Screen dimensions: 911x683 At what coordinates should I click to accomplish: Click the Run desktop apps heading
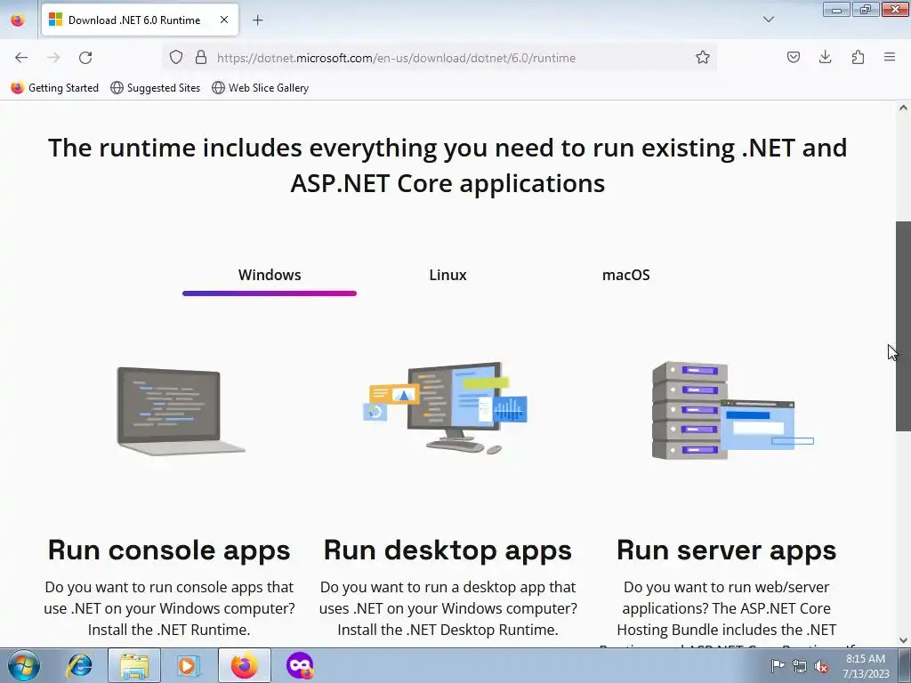pos(448,550)
